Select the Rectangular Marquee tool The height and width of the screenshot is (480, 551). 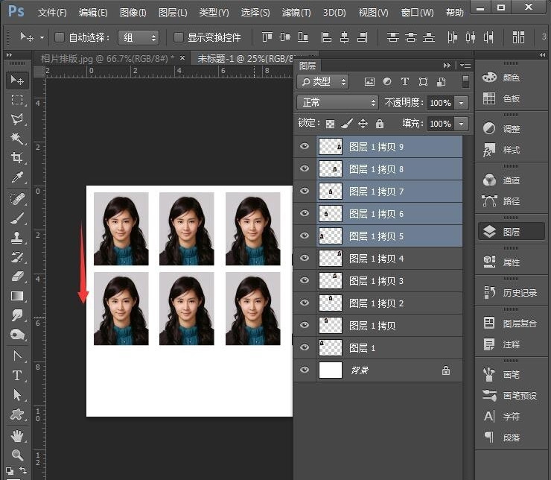[x=17, y=100]
